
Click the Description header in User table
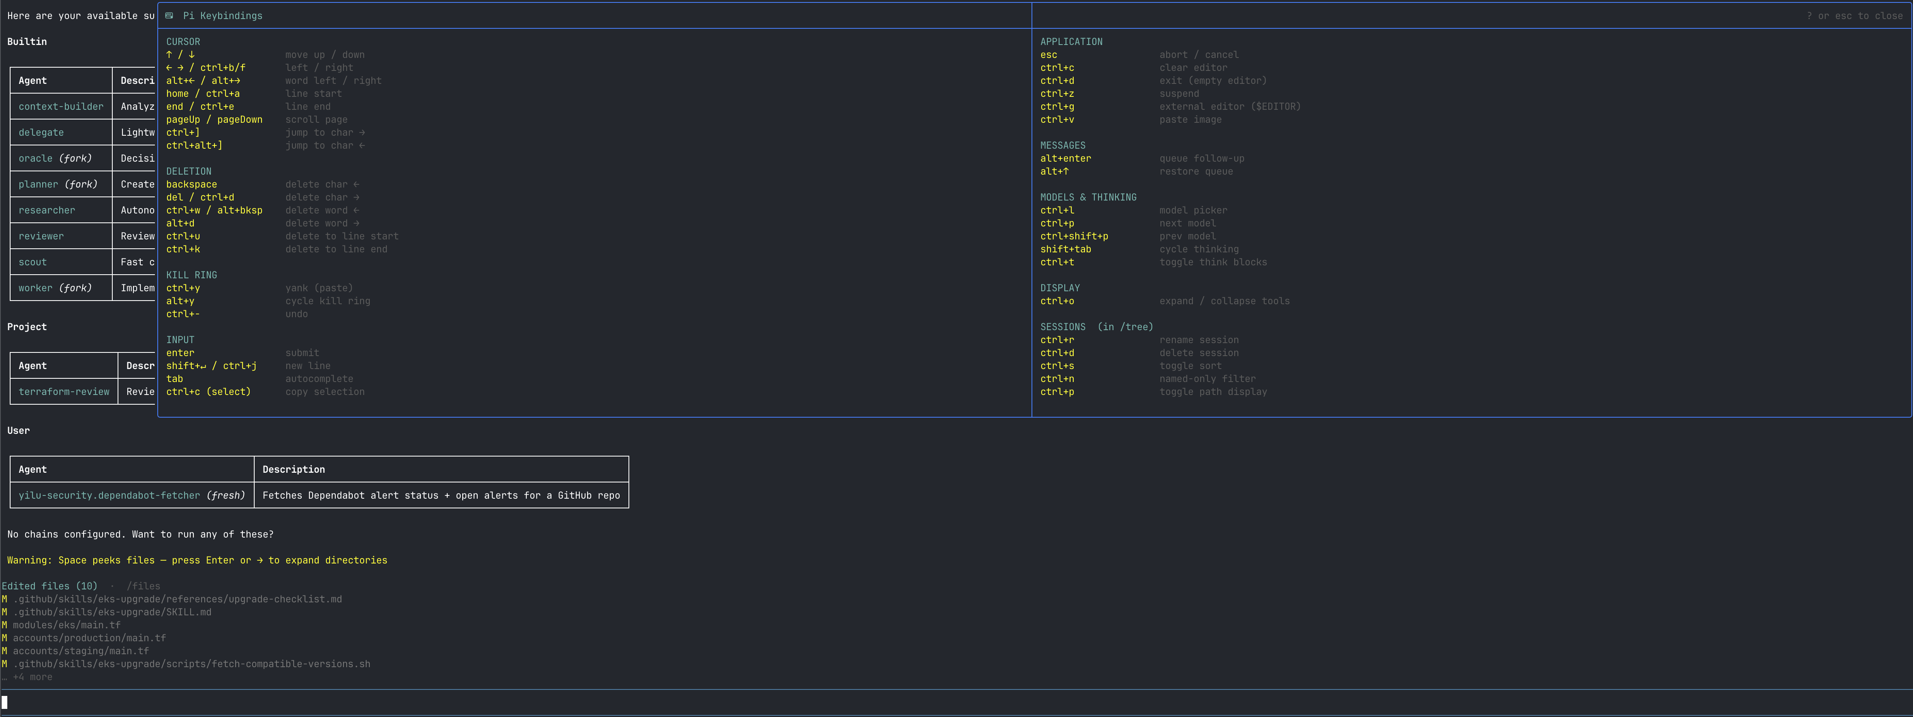293,469
